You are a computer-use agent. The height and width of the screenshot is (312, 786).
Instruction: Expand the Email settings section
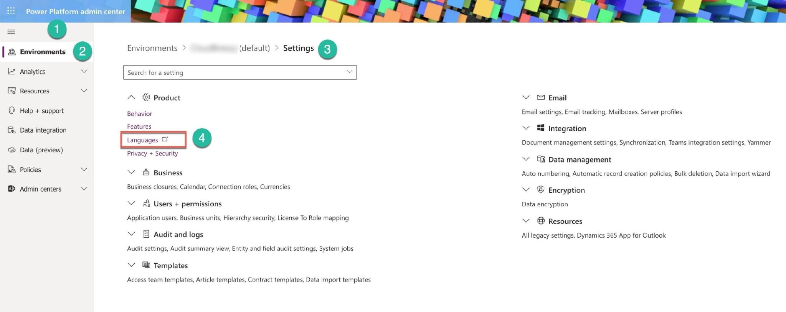526,97
